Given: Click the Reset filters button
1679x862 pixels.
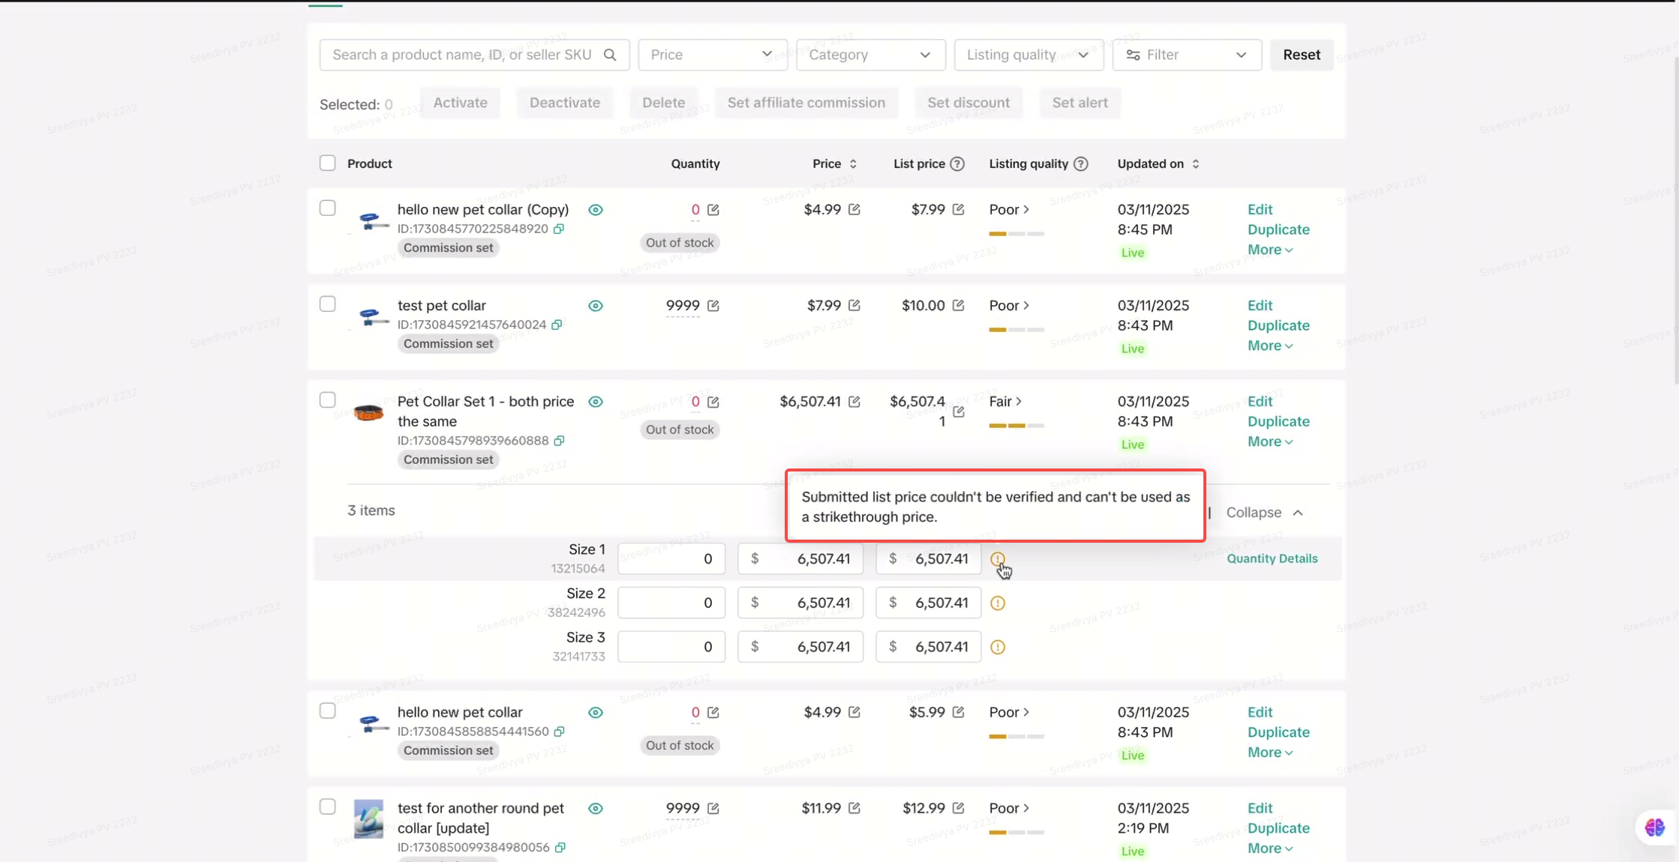Looking at the screenshot, I should click(1301, 55).
